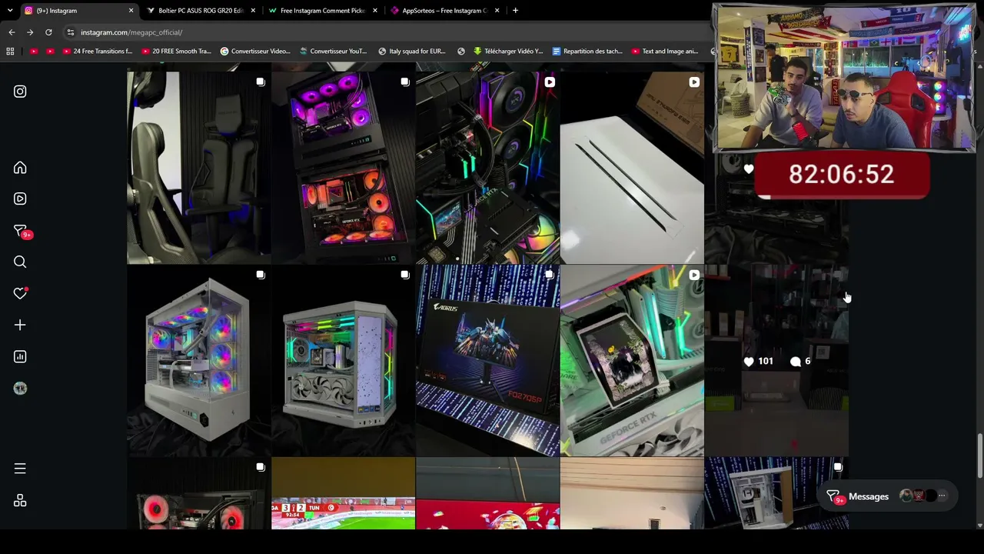Close the Boîtier PC ASUS ROG tab
This screenshot has height=554, width=984.
tap(253, 11)
